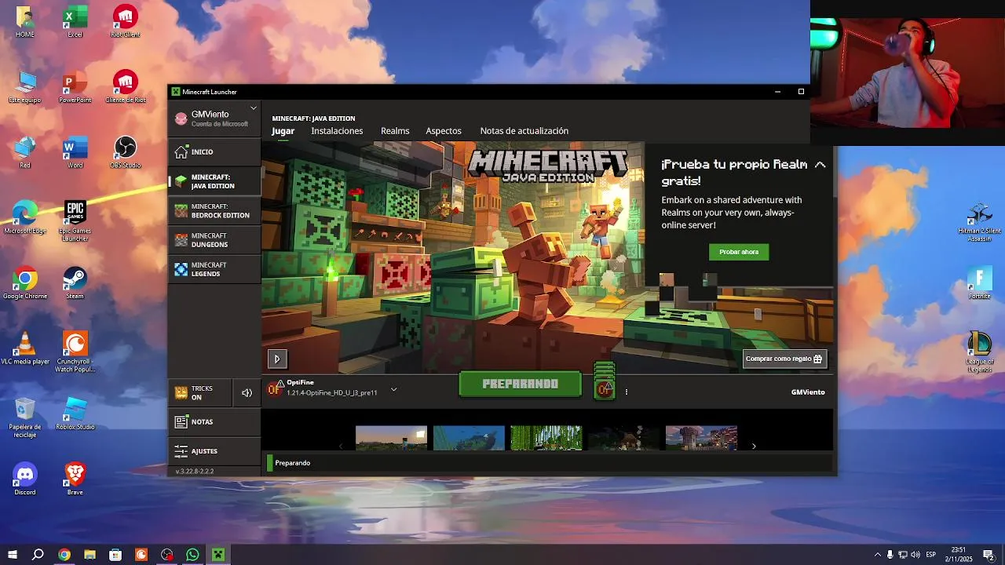
Task: Open the OptiFine version selector dropdown
Action: point(393,389)
